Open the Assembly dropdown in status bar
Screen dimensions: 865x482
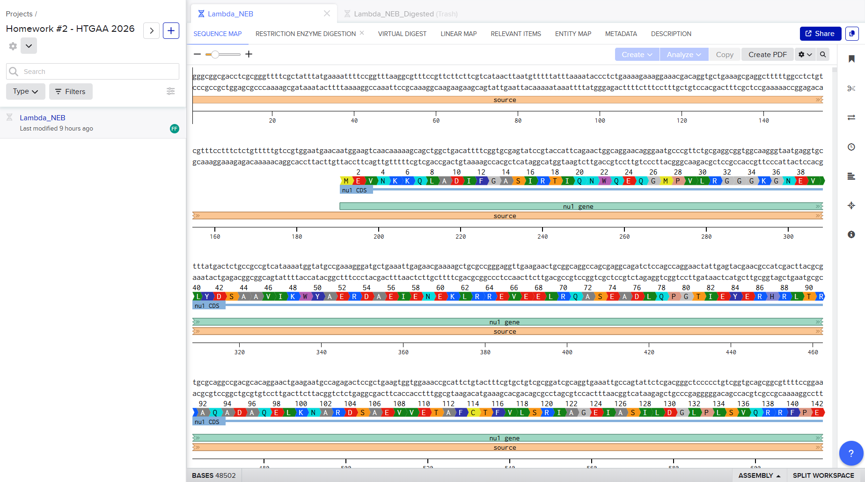coord(758,475)
